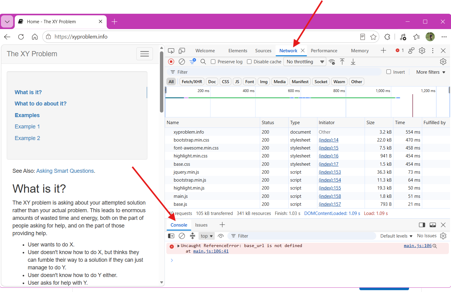The width and height of the screenshot is (451, 292).
Task: Open network search magnifier
Action: [203, 62]
